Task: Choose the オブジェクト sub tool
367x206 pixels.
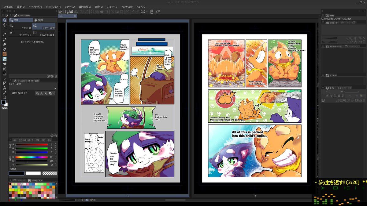Action: 20,27
